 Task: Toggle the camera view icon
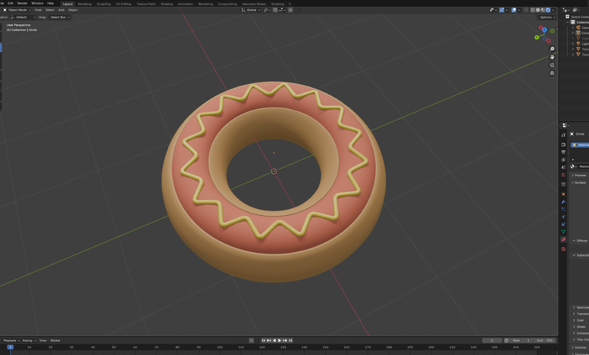(552, 65)
